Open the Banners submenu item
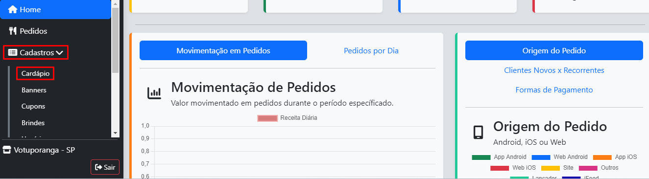 (34, 90)
